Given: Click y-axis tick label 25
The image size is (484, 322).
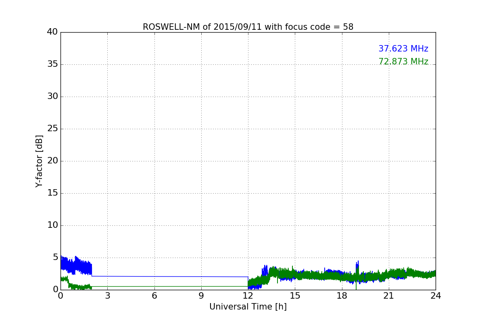Looking at the screenshot, I should pos(52,129).
